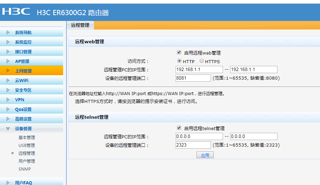The image size is (320, 185).
Task: Expand the 接口管理 menu arrow
Action: (8, 51)
